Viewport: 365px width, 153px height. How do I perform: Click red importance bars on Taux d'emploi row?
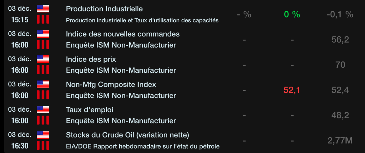pyautogui.click(x=43, y=121)
